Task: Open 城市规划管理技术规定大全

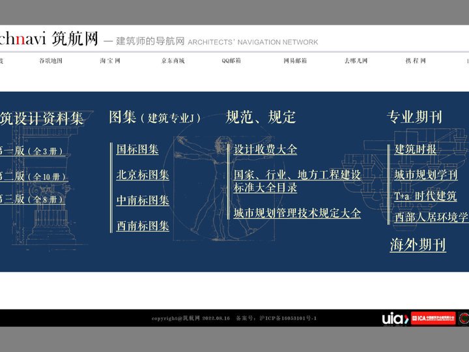Action: tap(297, 213)
